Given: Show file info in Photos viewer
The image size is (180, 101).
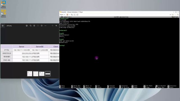Looking at the screenshot, I should click(x=42, y=26).
